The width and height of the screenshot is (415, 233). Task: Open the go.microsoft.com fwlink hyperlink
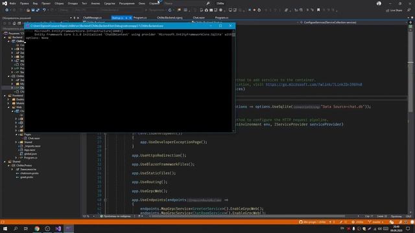click(x=314, y=85)
